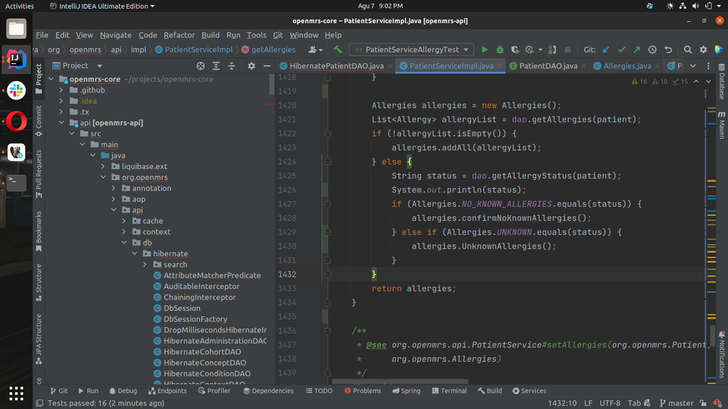
Task: Open the Refactor menu
Action: coord(179,35)
